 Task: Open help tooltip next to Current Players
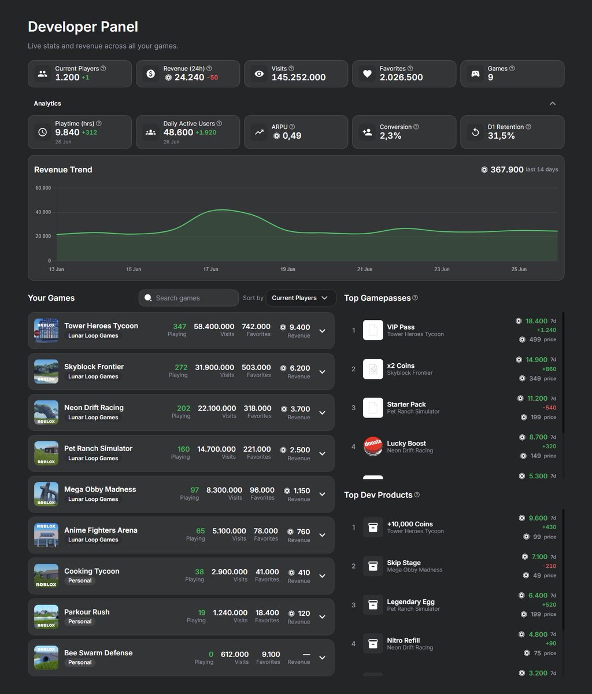pyautogui.click(x=103, y=68)
